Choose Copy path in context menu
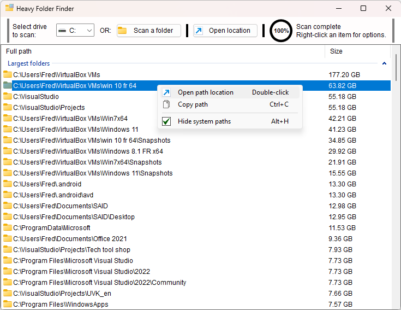The height and width of the screenshot is (310, 401). tap(230, 104)
